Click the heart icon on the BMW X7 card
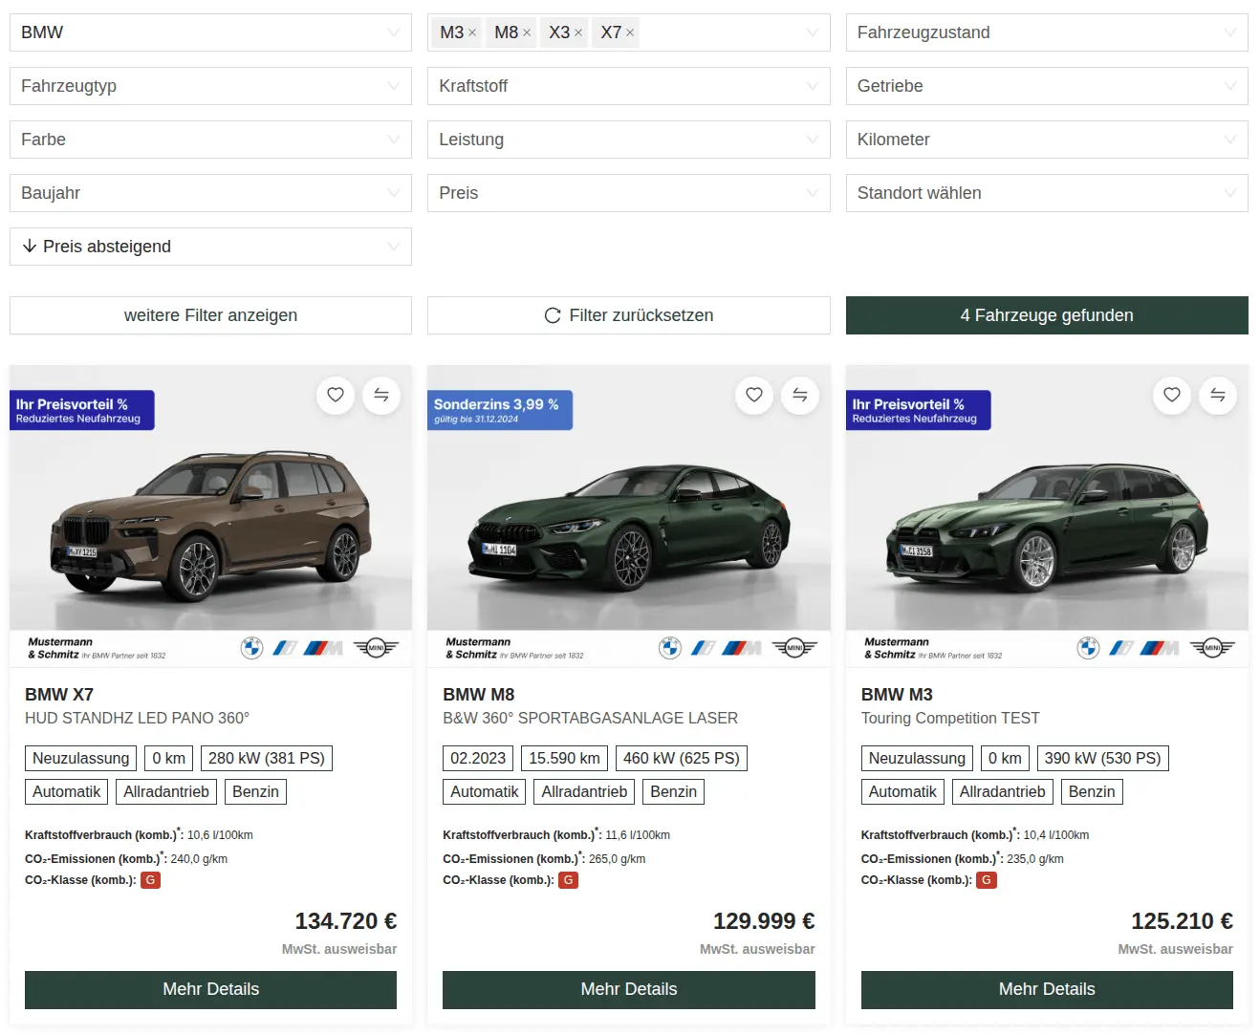 [x=336, y=396]
